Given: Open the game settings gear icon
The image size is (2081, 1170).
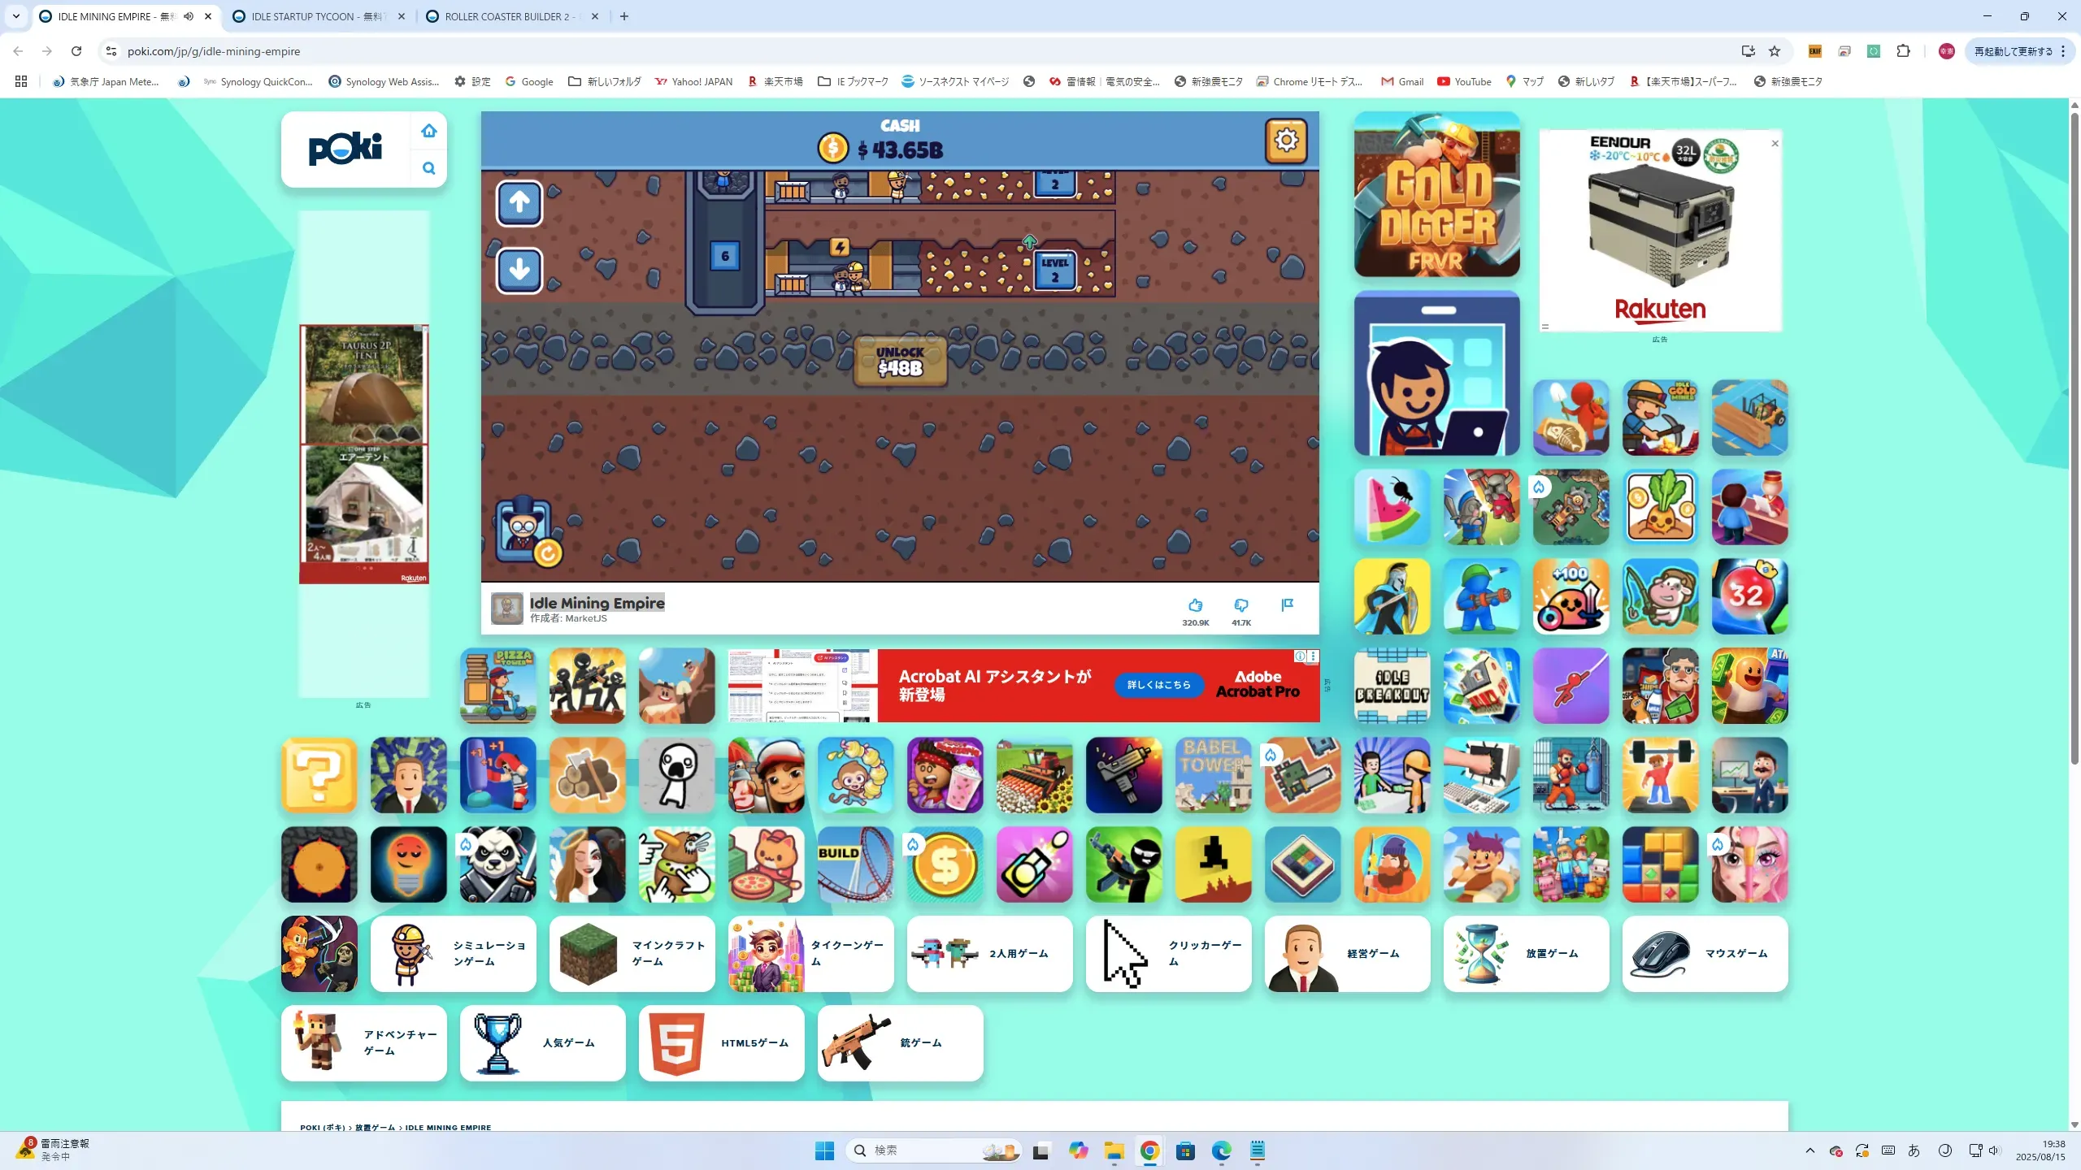Looking at the screenshot, I should click(x=1285, y=141).
